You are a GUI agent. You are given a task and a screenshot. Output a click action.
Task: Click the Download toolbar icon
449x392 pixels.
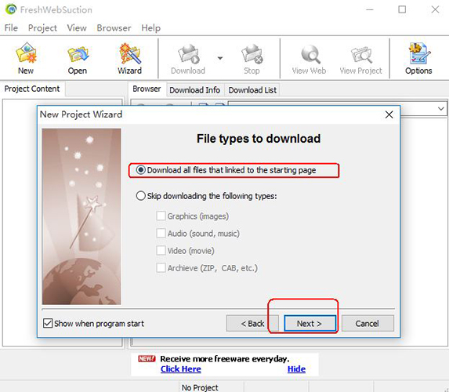tap(188, 59)
